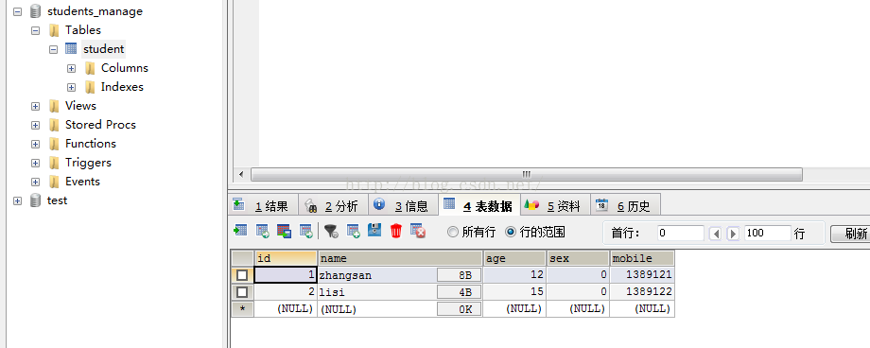Click the mobile column header
Image resolution: width=870 pixels, height=348 pixels.
(642, 258)
